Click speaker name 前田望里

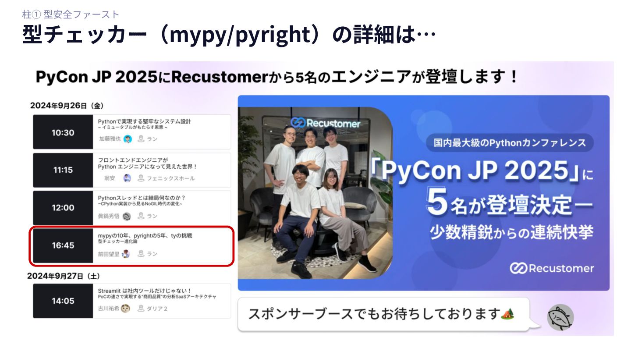pos(109,254)
